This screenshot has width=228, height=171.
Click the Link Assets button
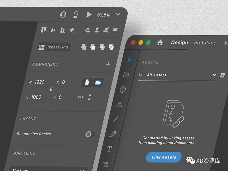coord(164,157)
